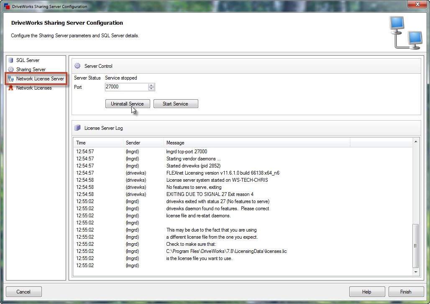Image resolution: width=430 pixels, height=304 pixels.
Task: Select log row 'Starting vendor daemons ...'
Action: (243, 159)
